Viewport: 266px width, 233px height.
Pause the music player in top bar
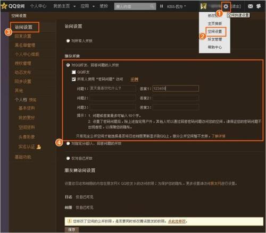(161, 6)
